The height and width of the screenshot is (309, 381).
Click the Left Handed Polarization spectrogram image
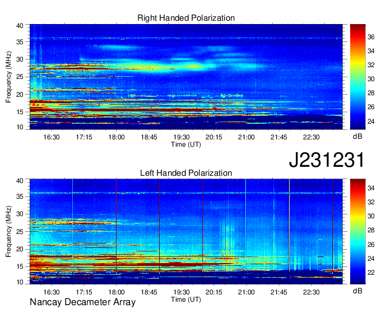click(x=186, y=232)
